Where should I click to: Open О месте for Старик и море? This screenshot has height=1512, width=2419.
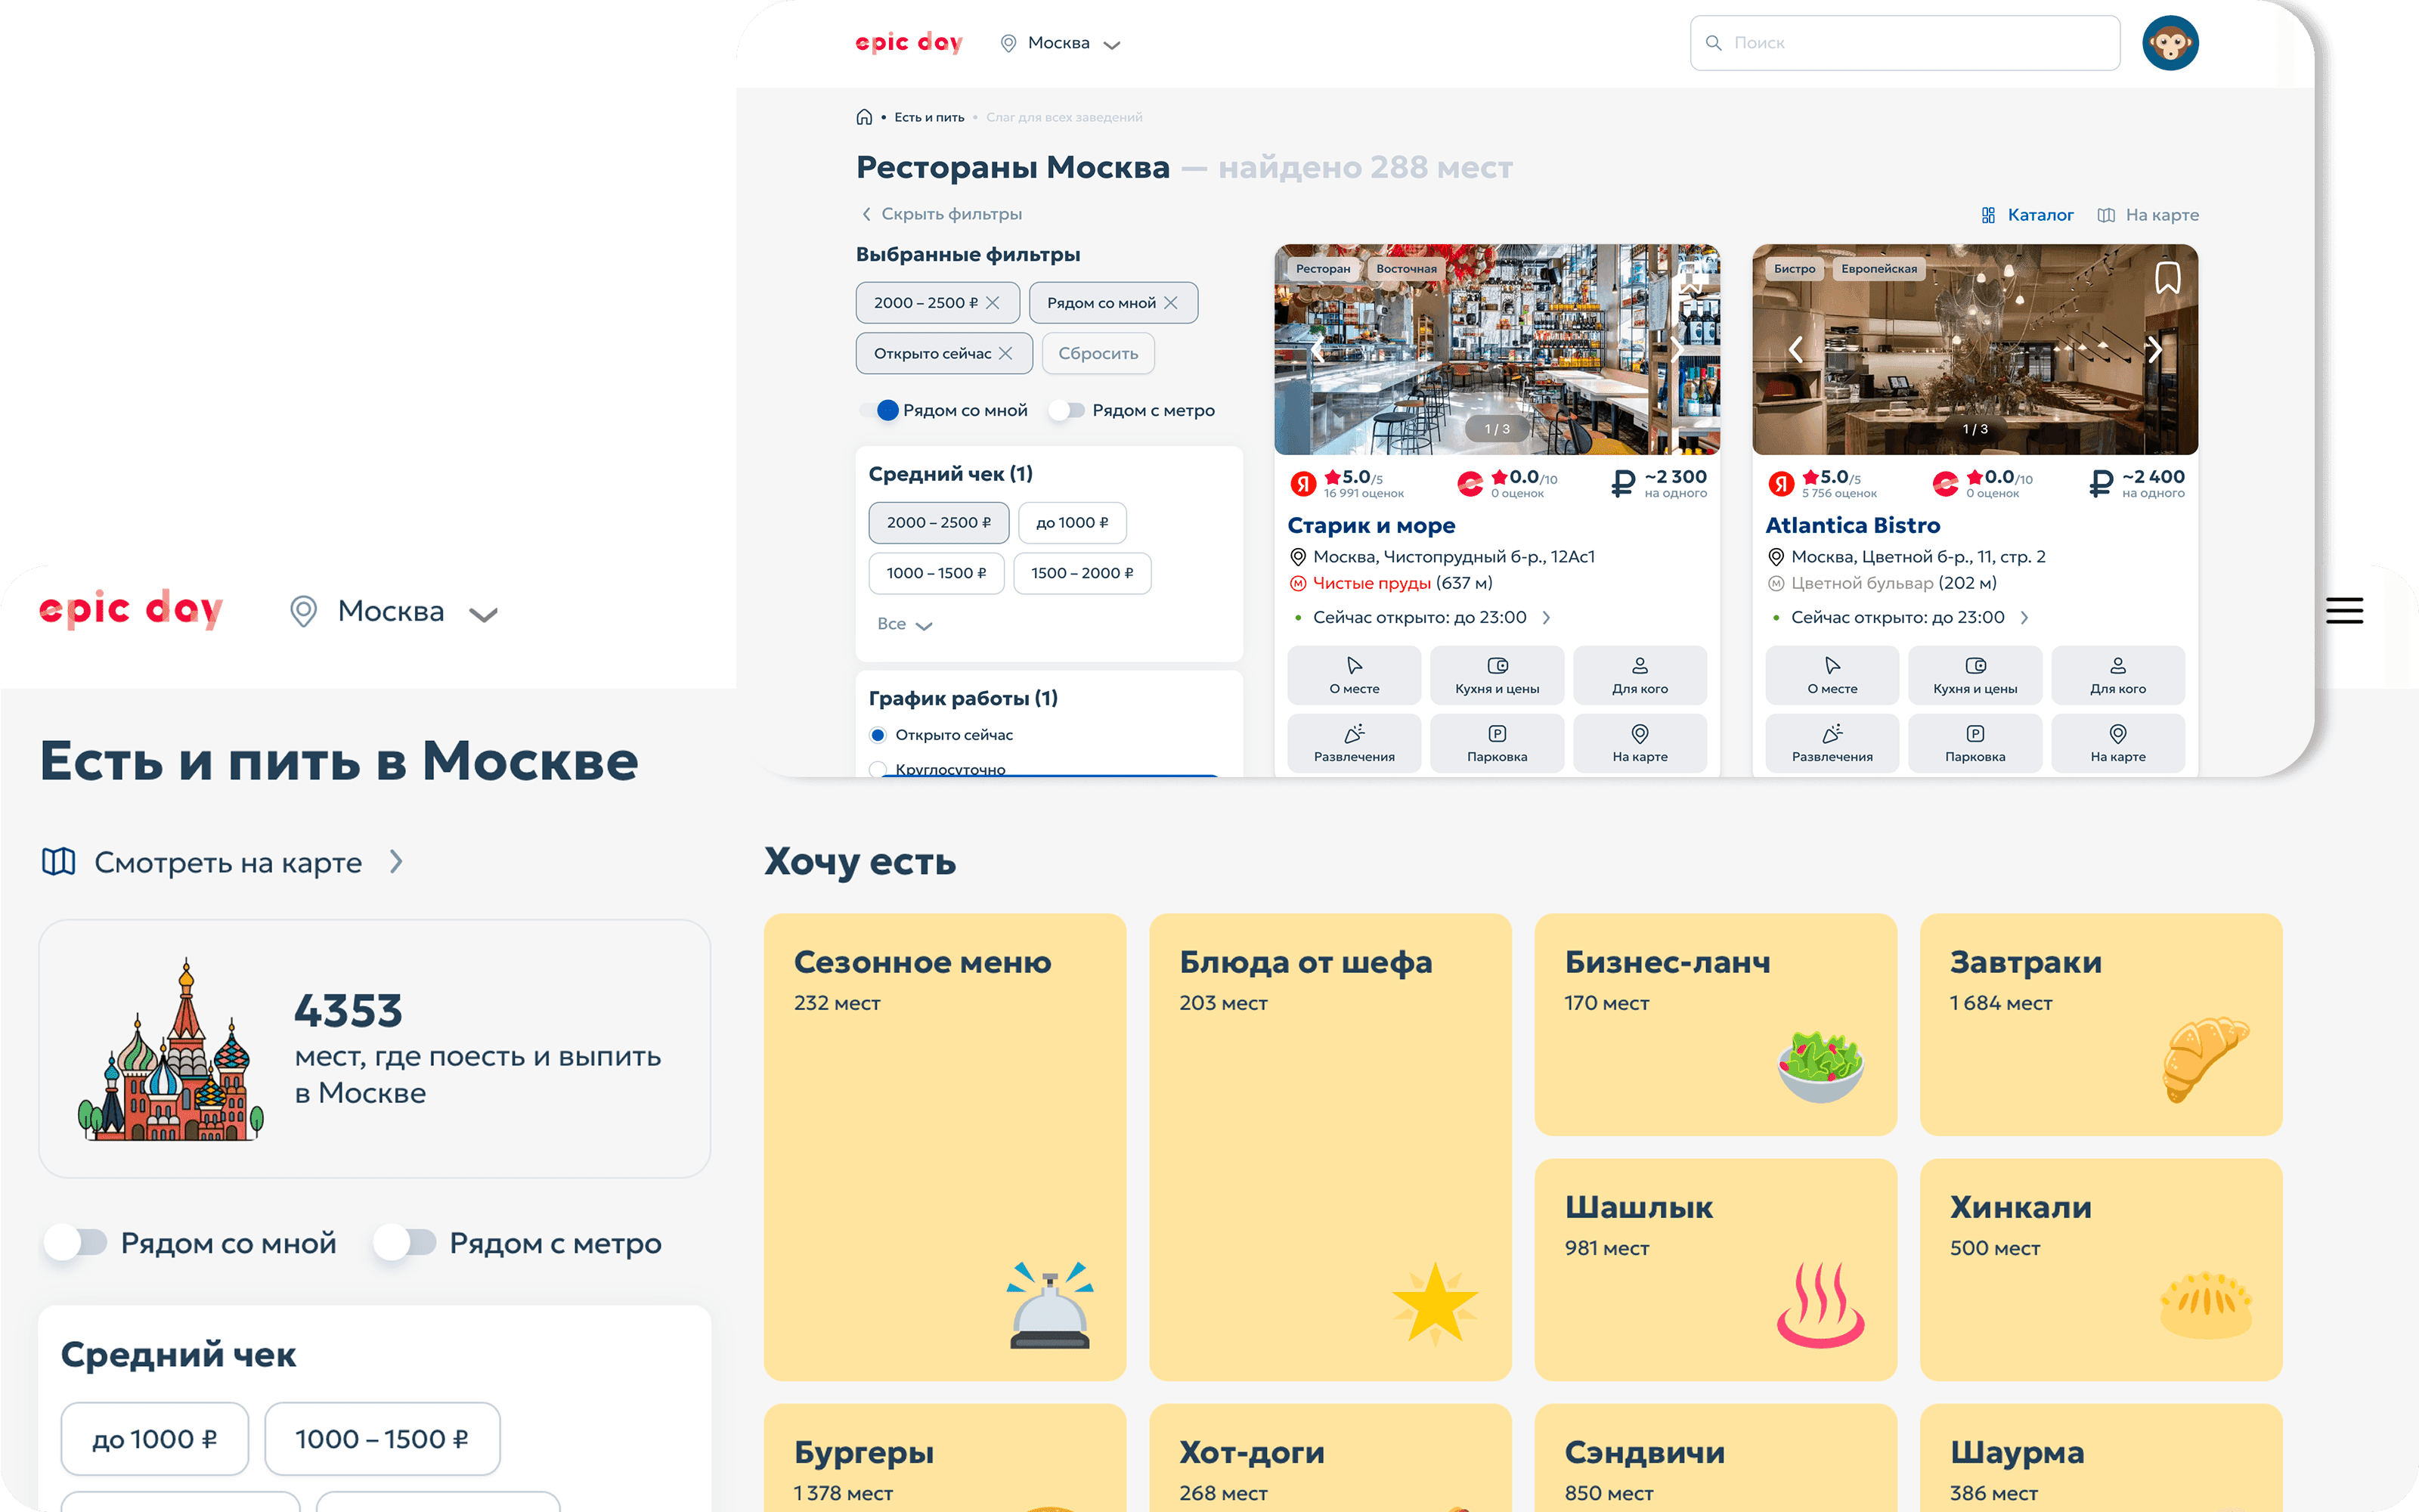(1353, 676)
